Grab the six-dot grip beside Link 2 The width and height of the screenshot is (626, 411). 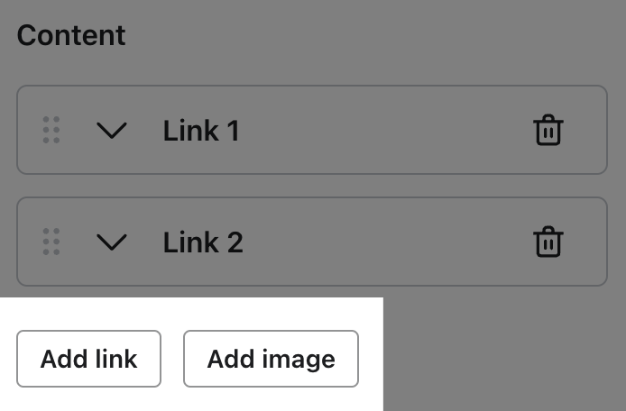pos(51,242)
